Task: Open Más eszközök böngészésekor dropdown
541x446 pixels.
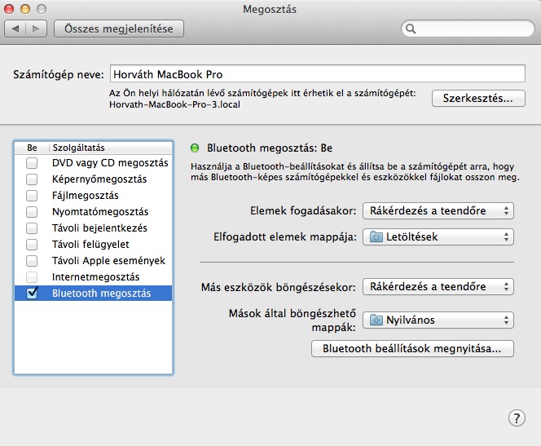Action: (x=438, y=287)
